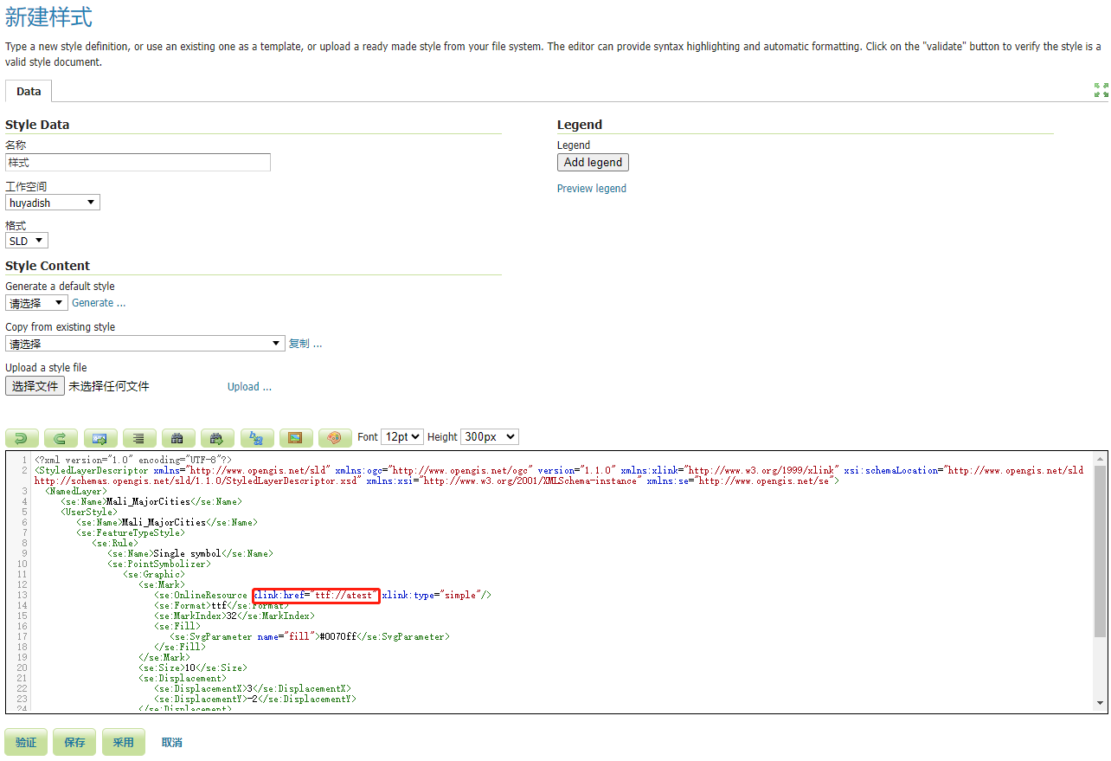Open the Preview legend link
Viewport: 1111px width, 761px height.
tap(592, 188)
